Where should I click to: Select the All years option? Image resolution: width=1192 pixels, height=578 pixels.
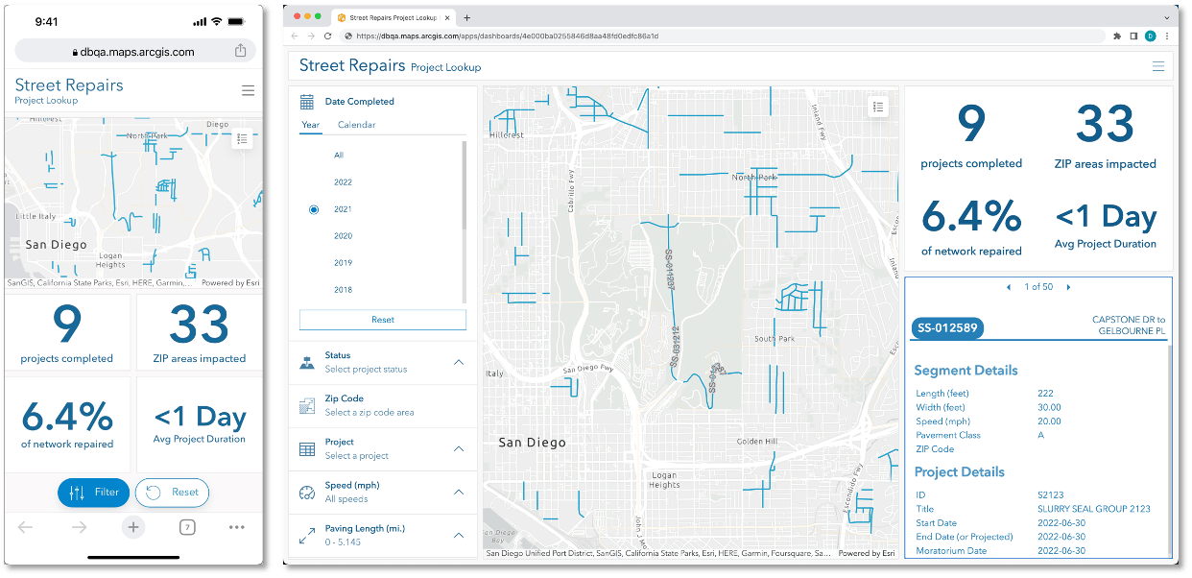click(339, 155)
